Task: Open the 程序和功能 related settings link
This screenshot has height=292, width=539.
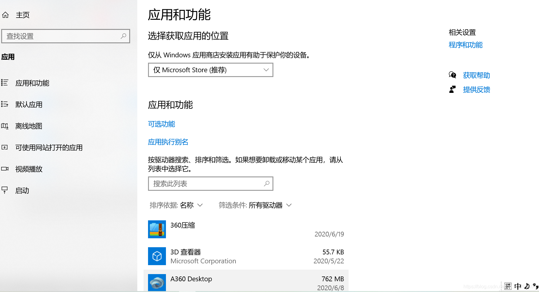Action: pyautogui.click(x=466, y=45)
